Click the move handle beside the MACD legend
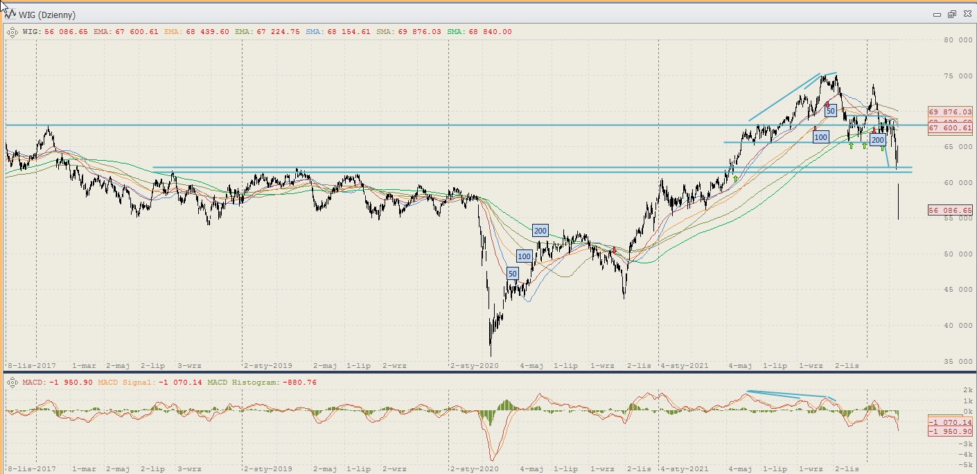Viewport: 977px width, 474px height. 12,382
